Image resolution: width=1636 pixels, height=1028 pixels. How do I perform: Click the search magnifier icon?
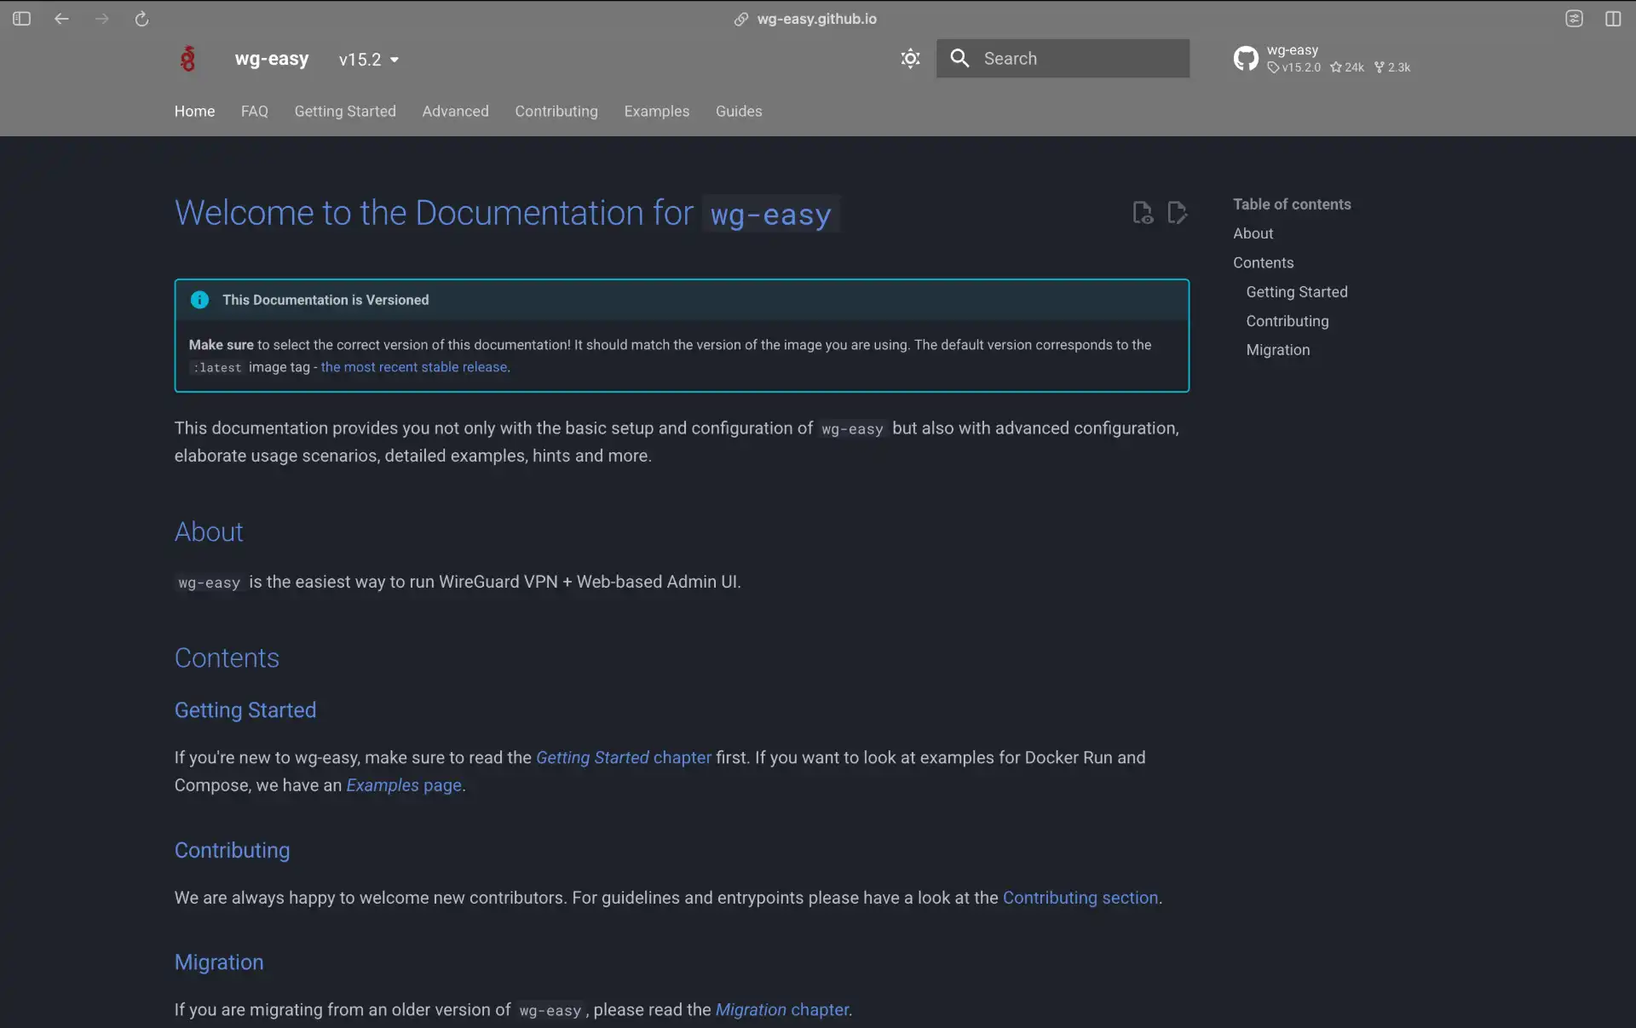[x=959, y=59]
